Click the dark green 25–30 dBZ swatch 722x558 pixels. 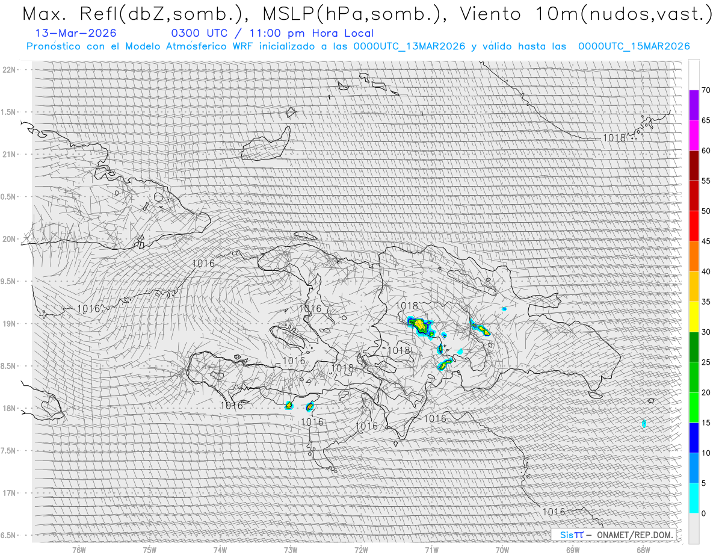[x=694, y=347]
